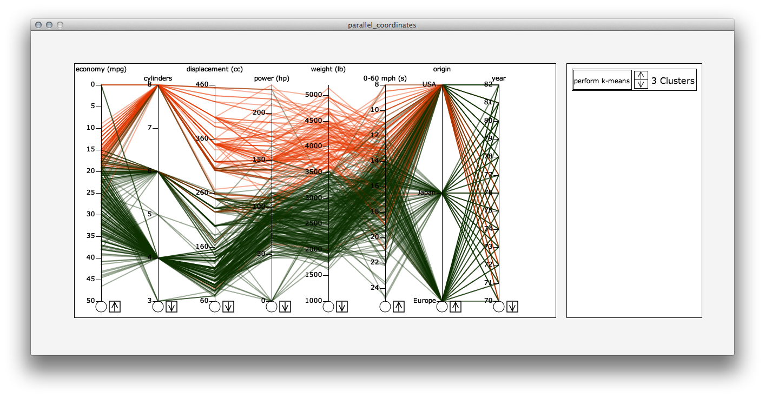Select the radio circle under the weight axis
The width and height of the screenshot is (765, 398).
point(328,307)
